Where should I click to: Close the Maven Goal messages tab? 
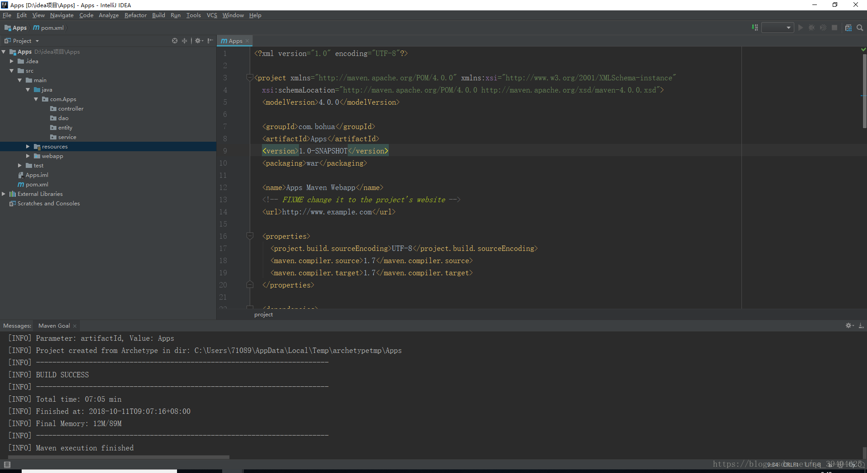pos(75,326)
